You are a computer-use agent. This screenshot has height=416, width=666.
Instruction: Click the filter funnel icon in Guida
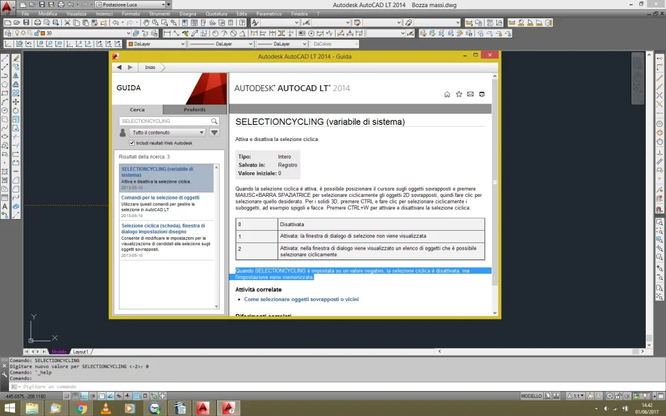(x=215, y=133)
